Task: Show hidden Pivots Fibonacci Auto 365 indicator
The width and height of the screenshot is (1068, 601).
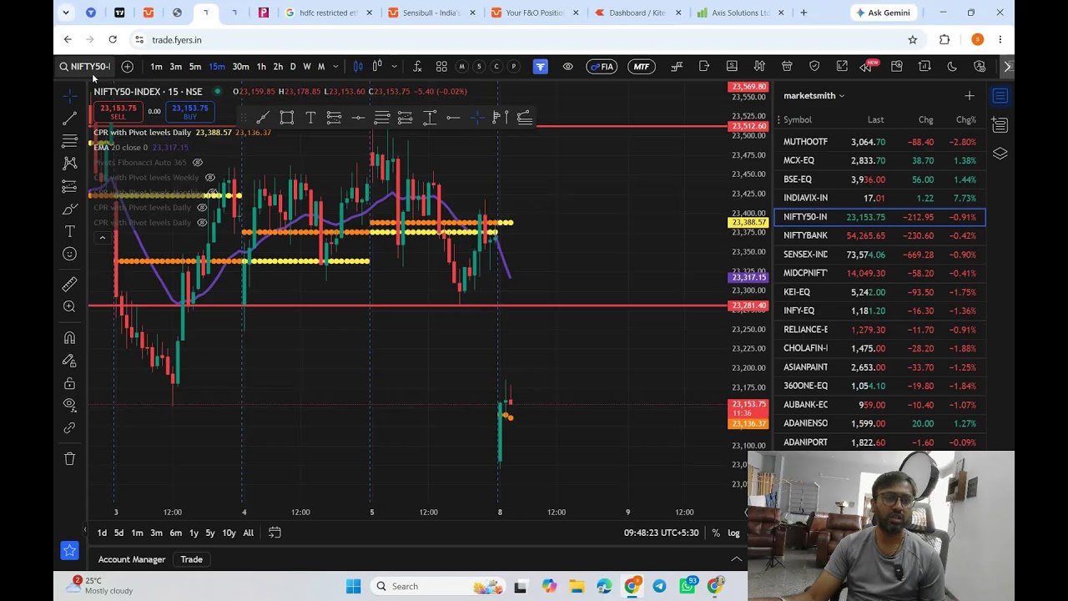Action: pyautogui.click(x=198, y=163)
